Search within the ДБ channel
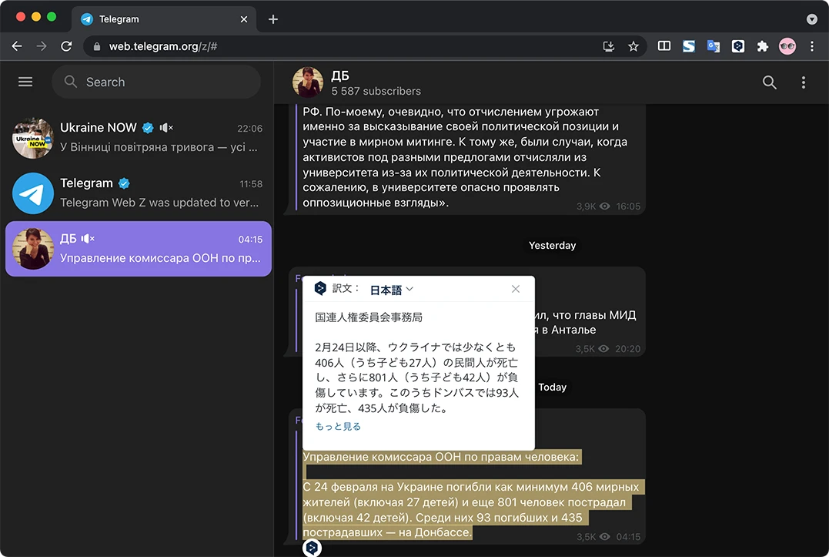 click(769, 82)
